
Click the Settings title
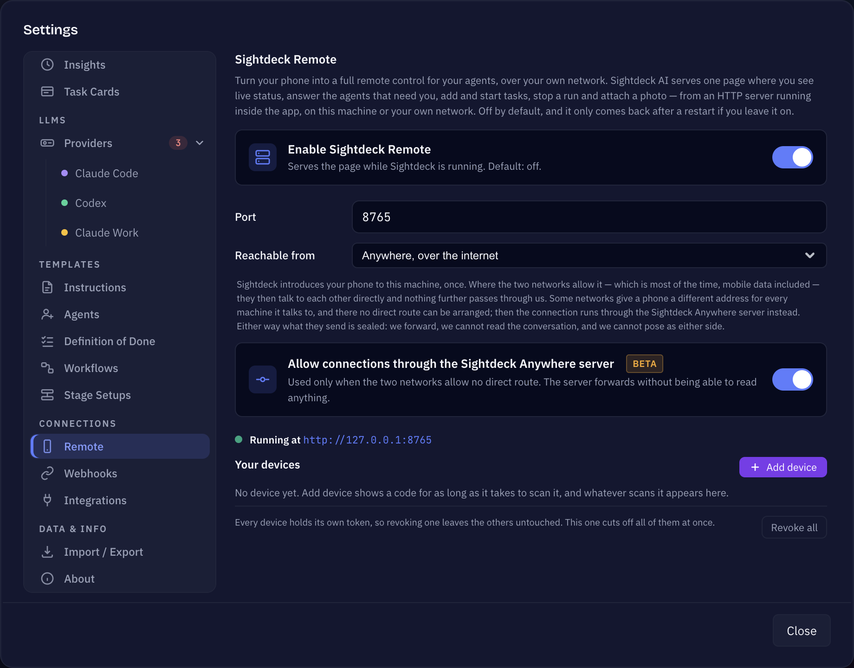pyautogui.click(x=51, y=30)
